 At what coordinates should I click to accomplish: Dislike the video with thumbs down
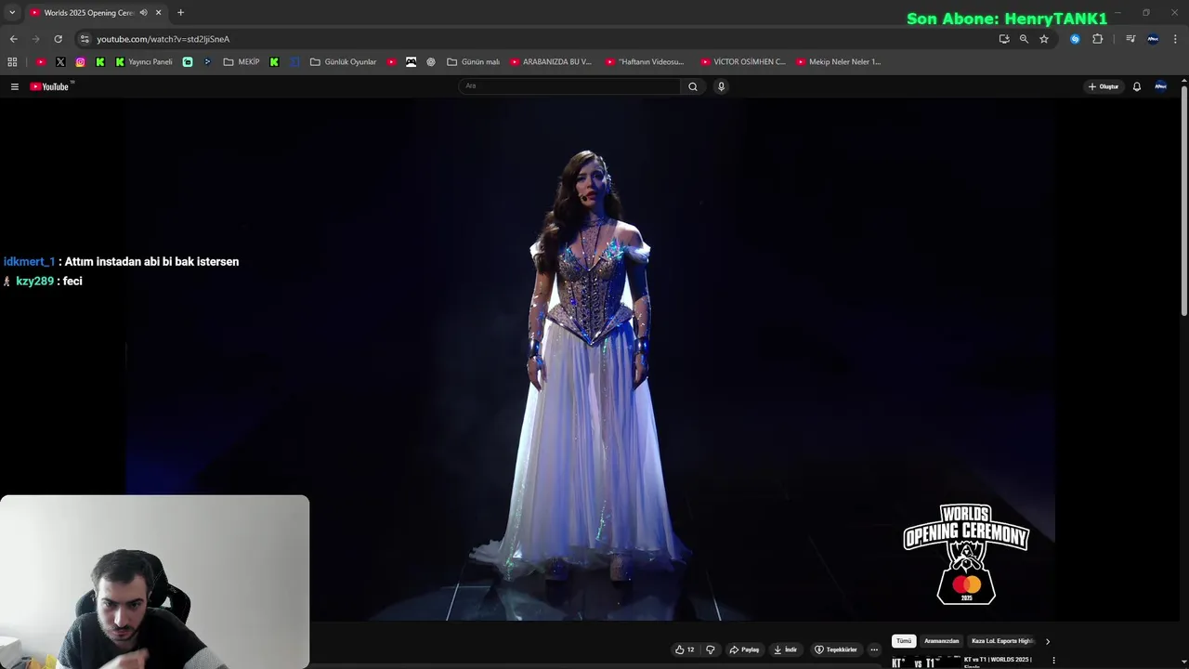point(711,649)
